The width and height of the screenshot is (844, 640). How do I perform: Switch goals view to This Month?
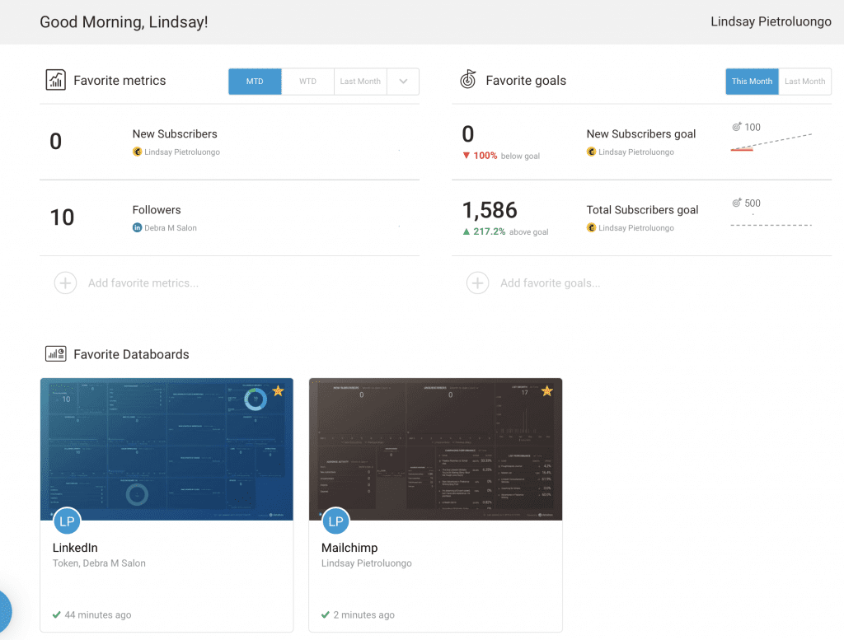tap(751, 82)
